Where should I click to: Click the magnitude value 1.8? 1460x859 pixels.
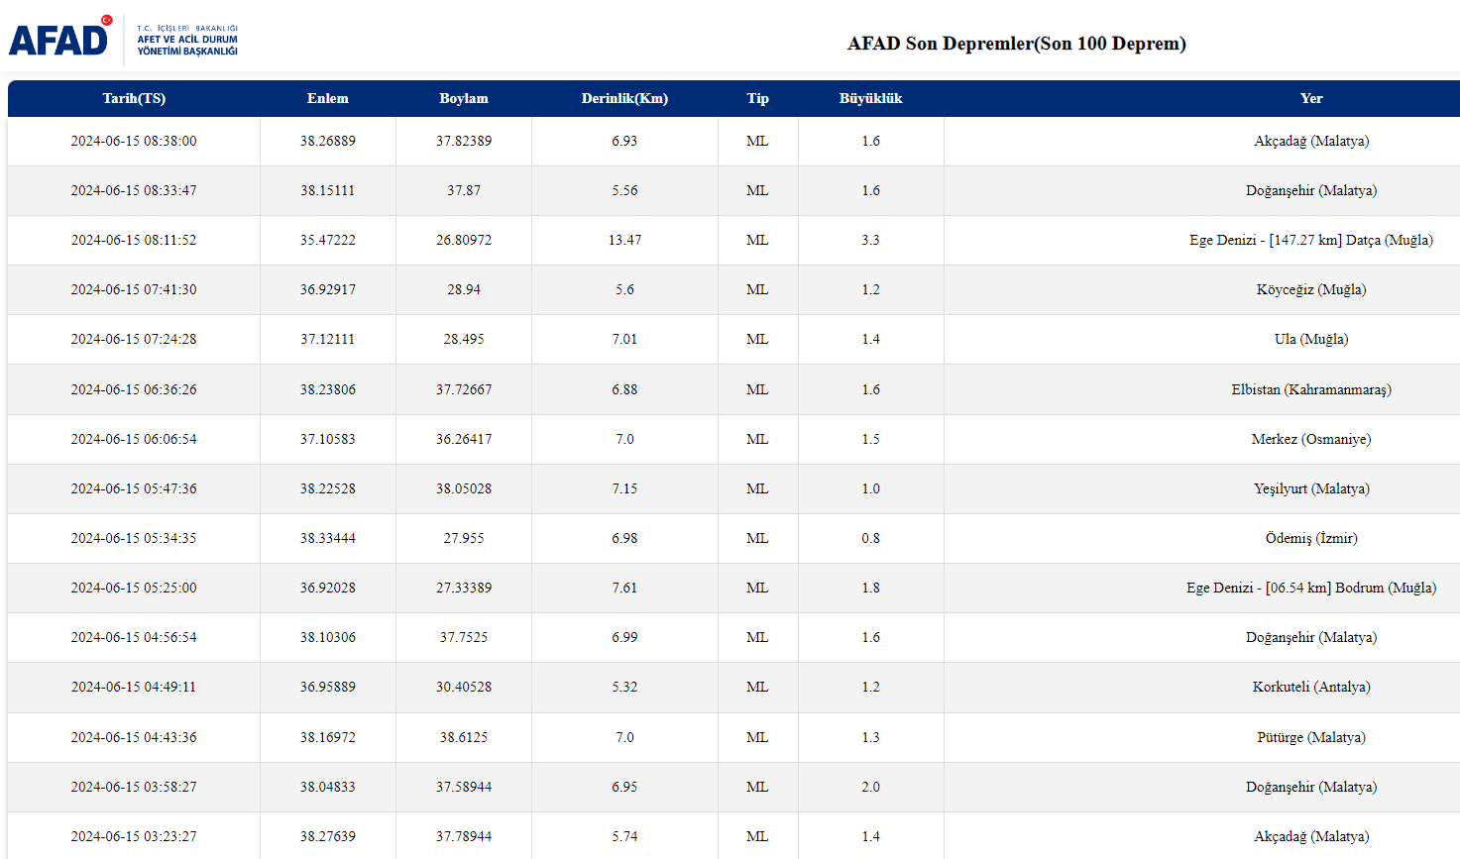tap(871, 588)
